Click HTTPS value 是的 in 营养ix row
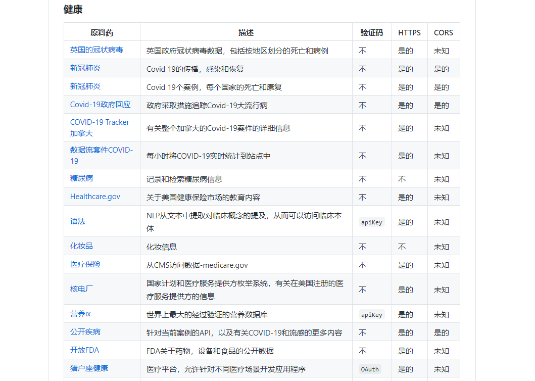This screenshot has height=381, width=535. click(406, 315)
